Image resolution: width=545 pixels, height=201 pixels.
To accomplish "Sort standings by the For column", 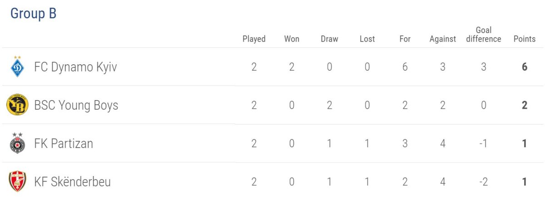I will point(405,39).
